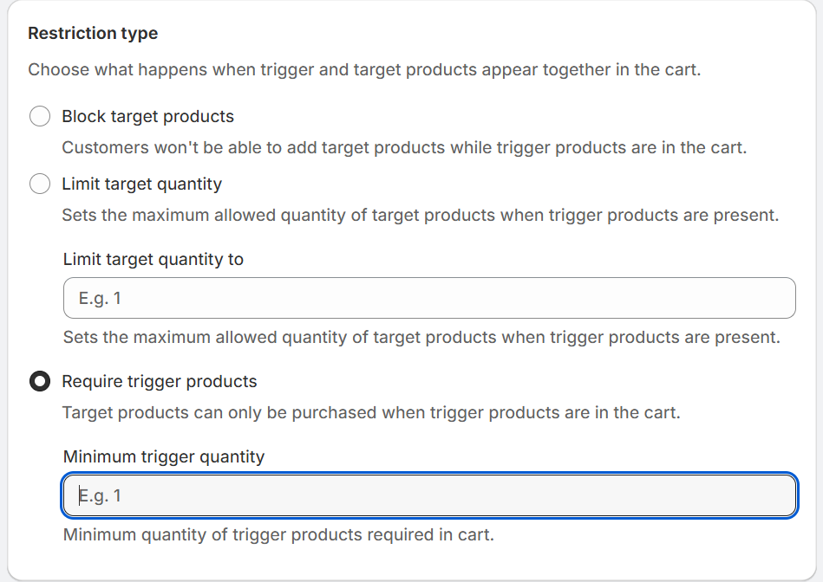Click description directly under Limit target quantity option
This screenshot has width=823, height=582.
point(420,215)
